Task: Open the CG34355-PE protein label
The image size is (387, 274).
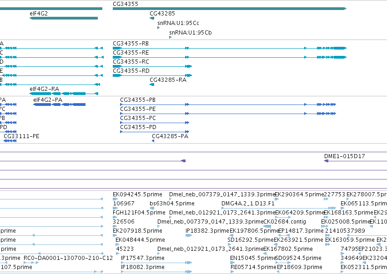Action: (138, 109)
